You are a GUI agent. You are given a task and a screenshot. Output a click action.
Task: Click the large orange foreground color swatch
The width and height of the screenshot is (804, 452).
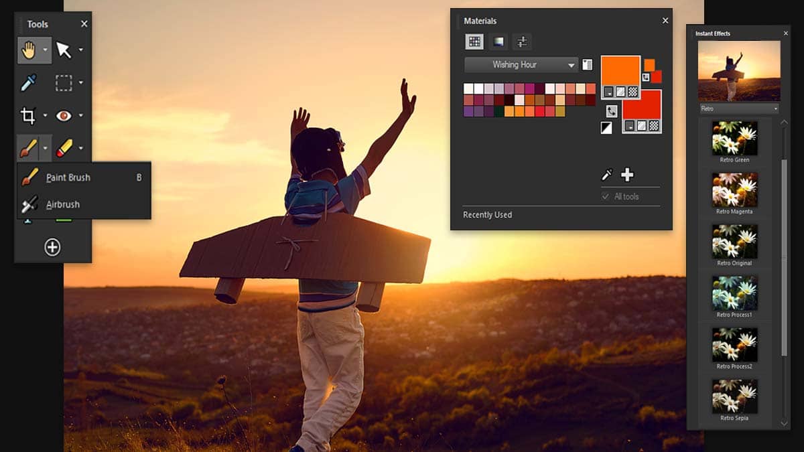coord(620,70)
